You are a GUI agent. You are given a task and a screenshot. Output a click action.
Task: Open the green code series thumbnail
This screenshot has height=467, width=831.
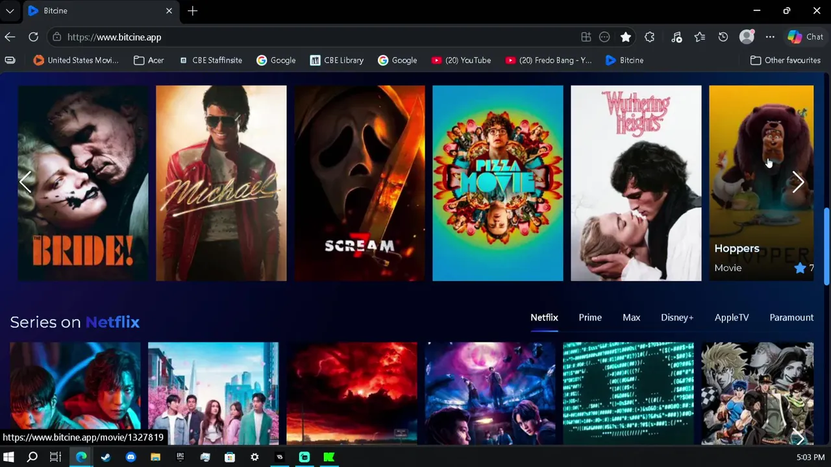pos(628,393)
